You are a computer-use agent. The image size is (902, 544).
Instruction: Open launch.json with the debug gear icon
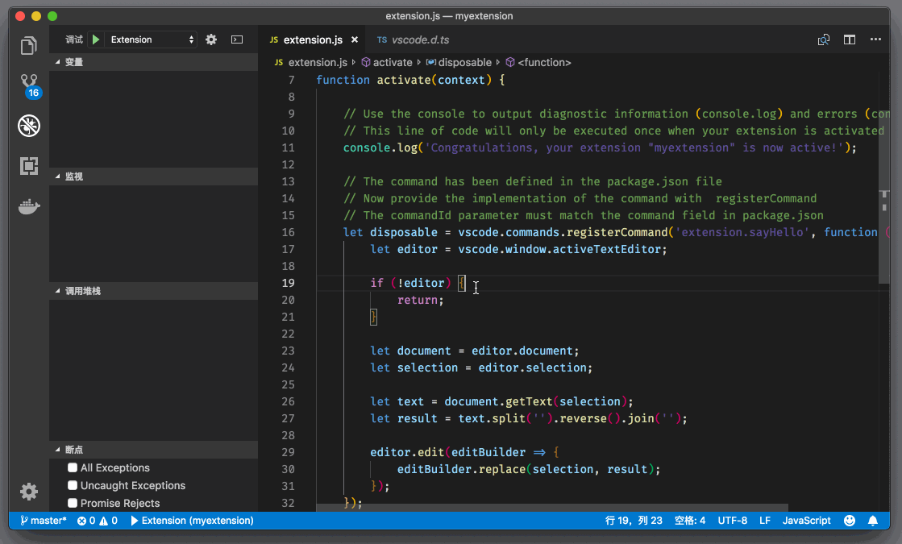211,39
